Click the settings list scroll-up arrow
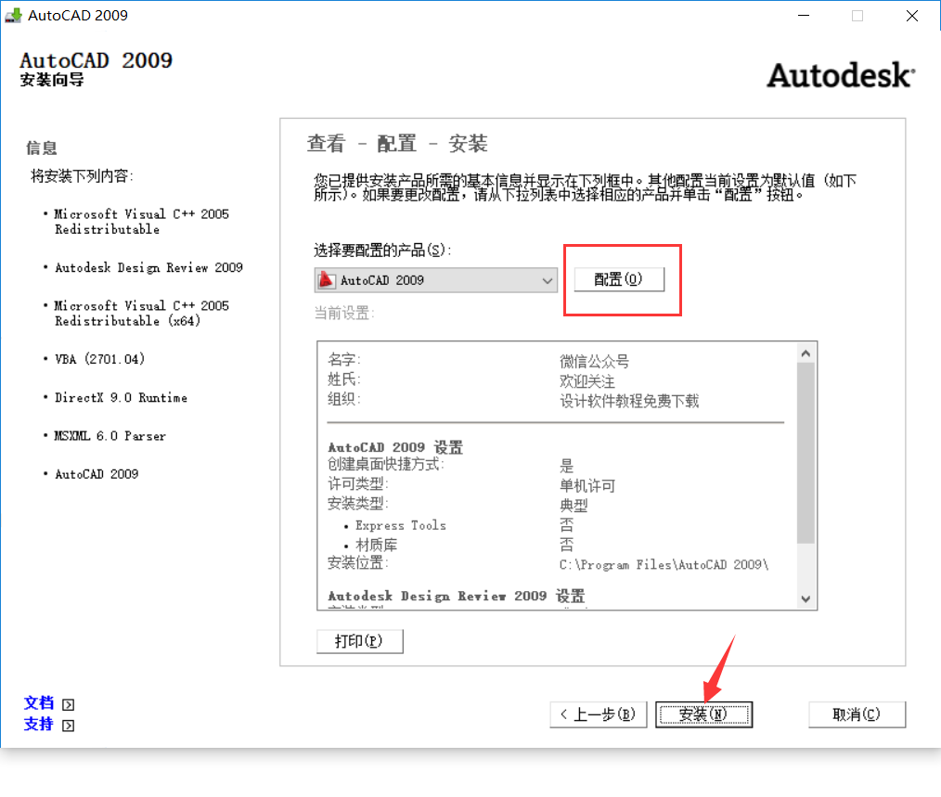 806,354
